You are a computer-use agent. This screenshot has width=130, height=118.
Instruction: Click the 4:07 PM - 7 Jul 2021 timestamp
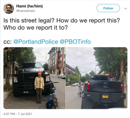pyautogui.click(x=18, y=114)
